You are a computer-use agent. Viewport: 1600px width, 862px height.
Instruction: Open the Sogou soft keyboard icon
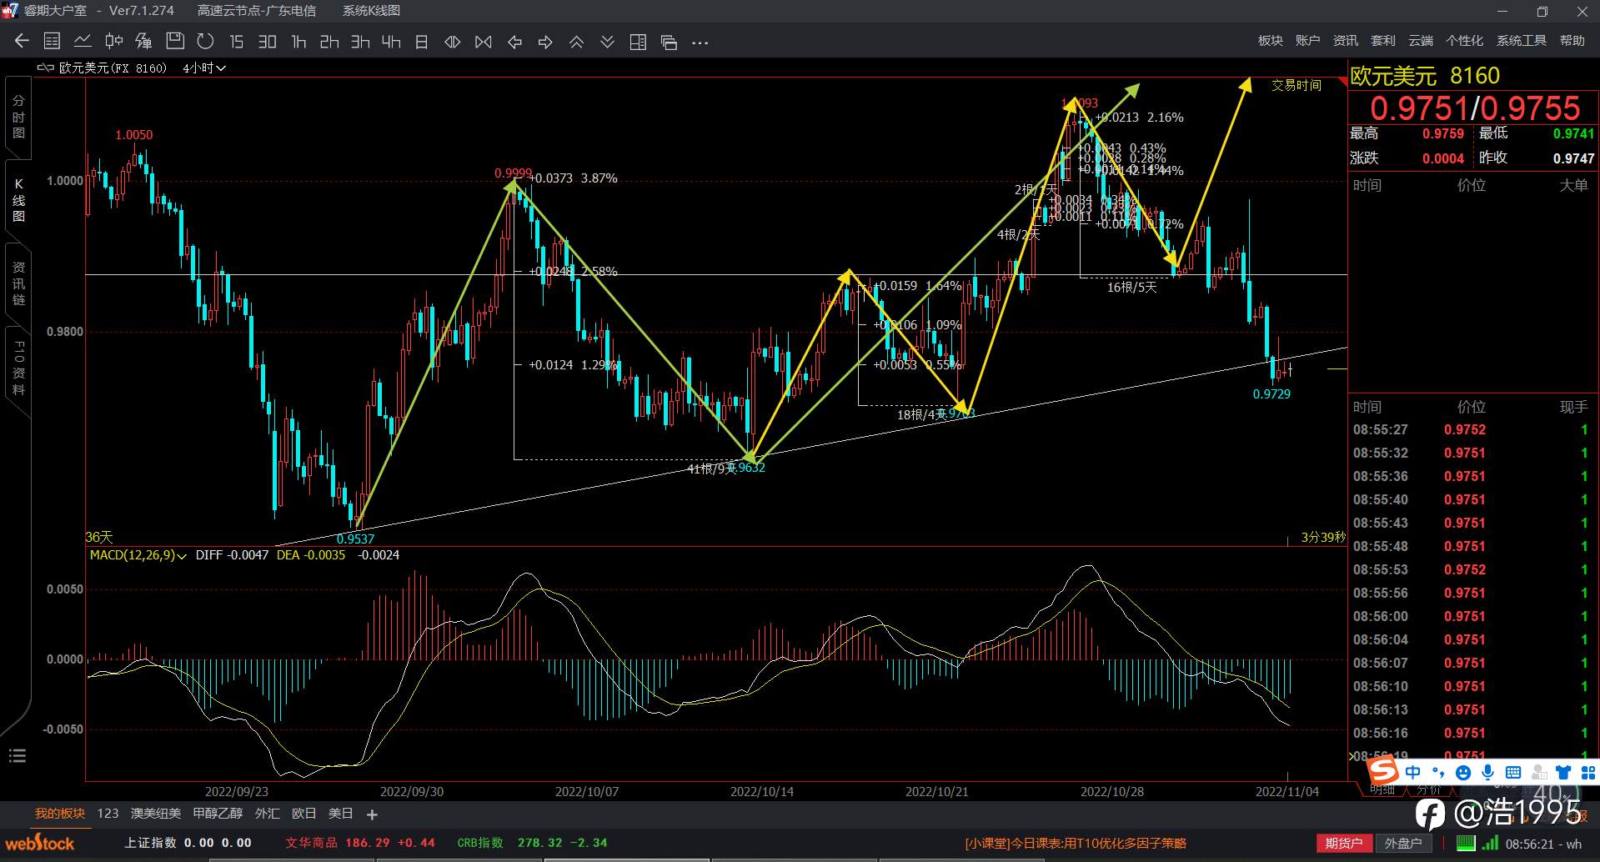1513,773
